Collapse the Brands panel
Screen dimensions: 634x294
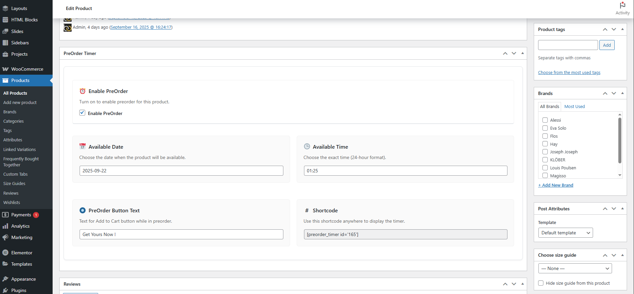[622, 93]
